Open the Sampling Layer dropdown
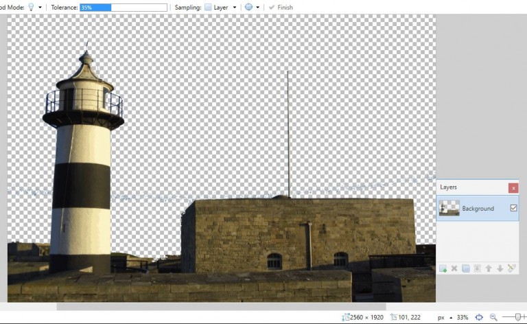Screen dimensions: 527x324 [234, 8]
